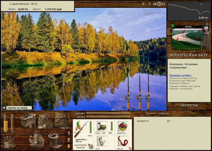Click the game time 16:50 СБ
The image size is (212, 151).
point(23,9)
